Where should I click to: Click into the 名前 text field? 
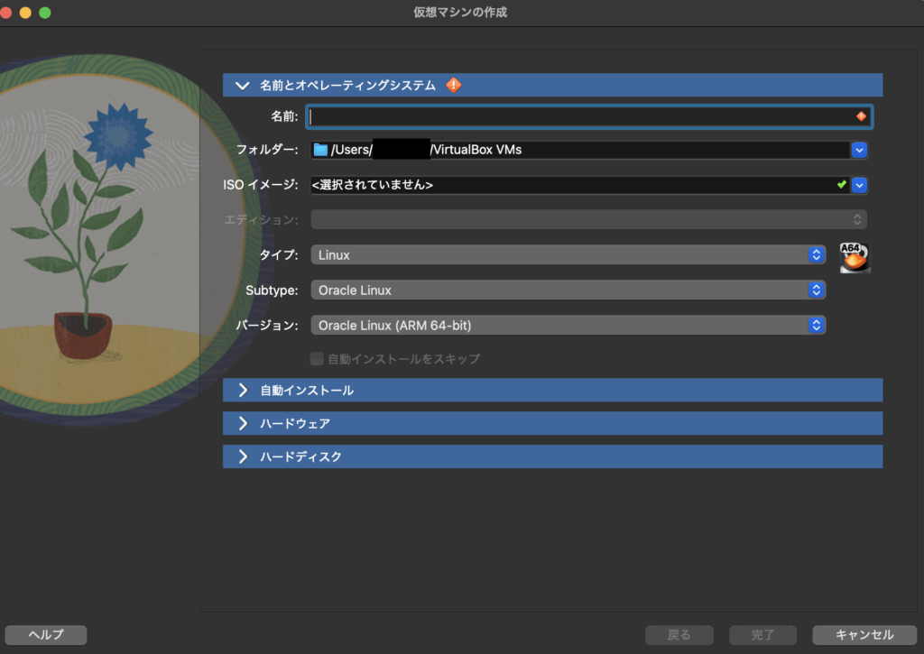577,116
